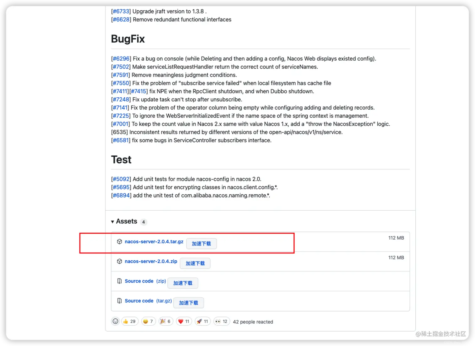Click the '112 MB' size of nacos-server-2.0.4.zip
Screen dimensions: 475x346
tap(396, 257)
